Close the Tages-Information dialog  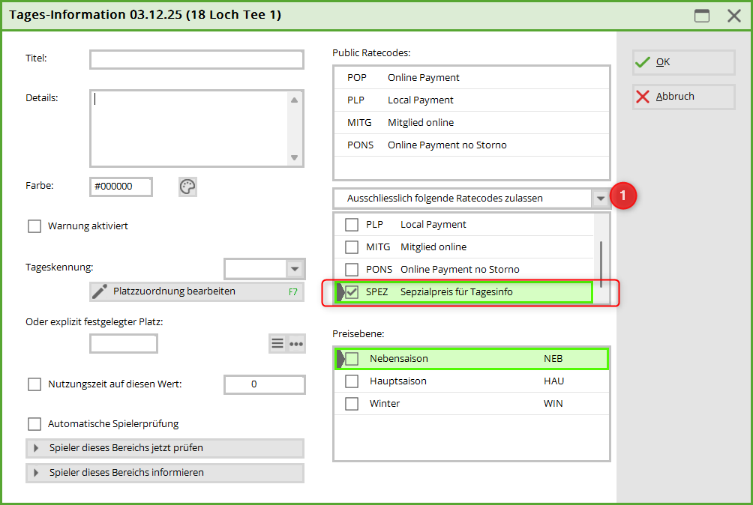[x=733, y=16]
